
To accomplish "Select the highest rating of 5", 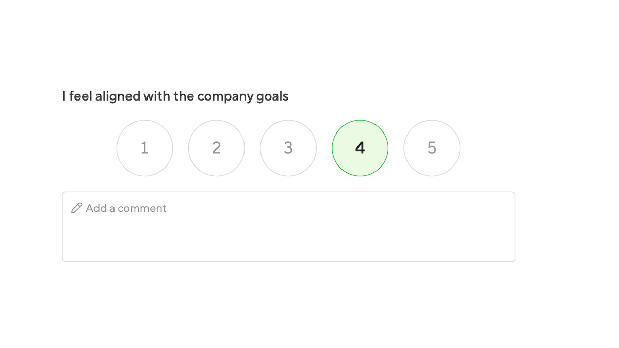I will (x=432, y=148).
